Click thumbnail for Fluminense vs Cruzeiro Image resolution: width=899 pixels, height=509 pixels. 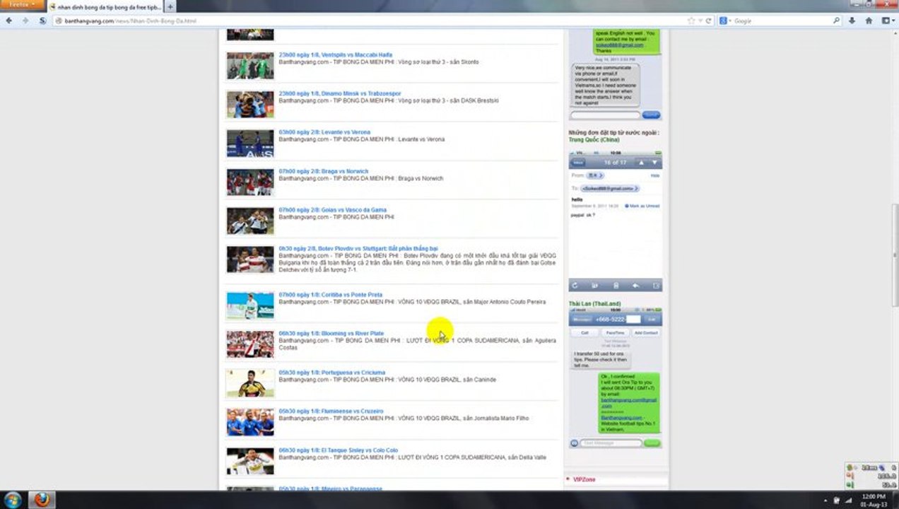tap(250, 422)
